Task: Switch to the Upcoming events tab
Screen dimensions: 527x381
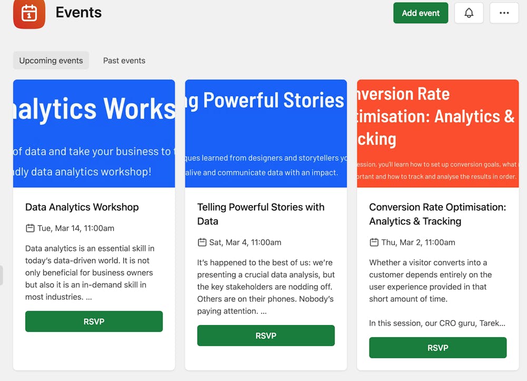Action: [51, 61]
